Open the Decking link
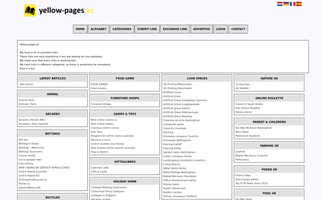This screenshot has height=200, width=321. [168, 132]
